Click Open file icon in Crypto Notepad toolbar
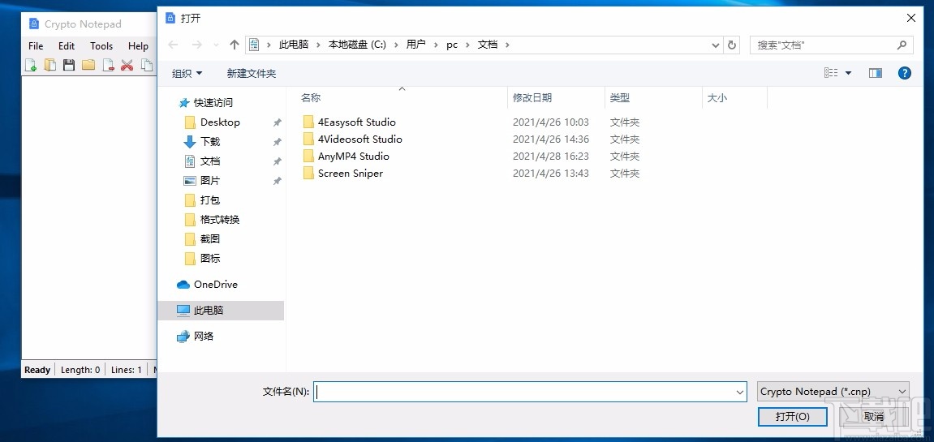The image size is (934, 442). click(50, 65)
